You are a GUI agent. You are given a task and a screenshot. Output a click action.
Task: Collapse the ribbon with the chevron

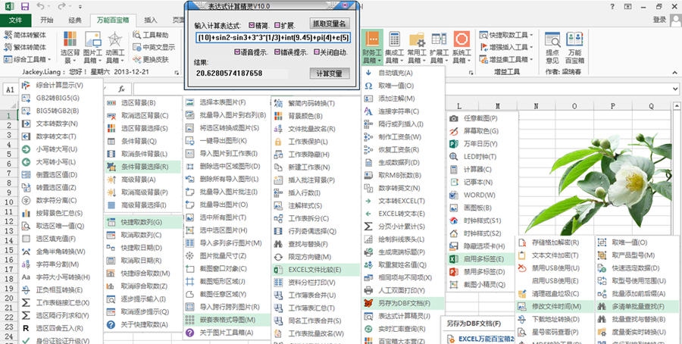click(x=674, y=73)
